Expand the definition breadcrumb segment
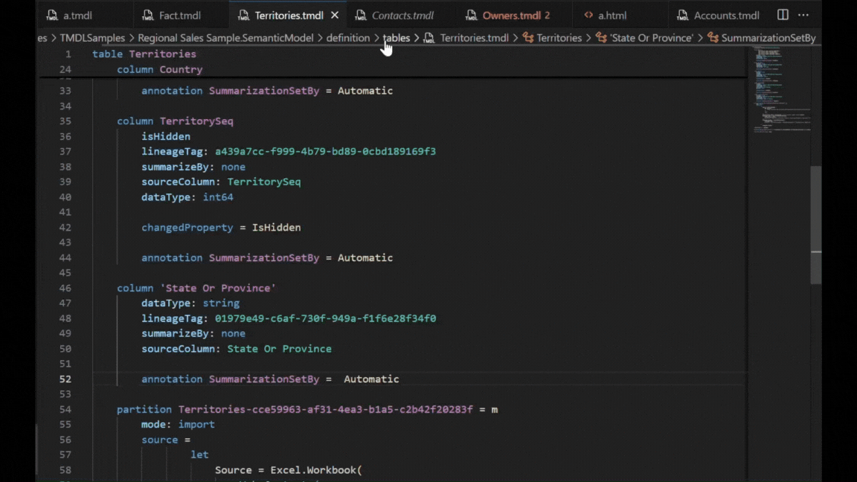Image resolution: width=857 pixels, height=482 pixels. tap(347, 38)
